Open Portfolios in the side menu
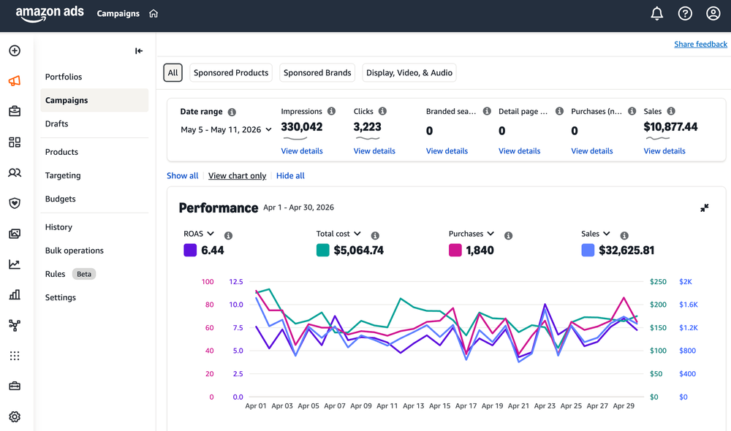 pos(64,77)
